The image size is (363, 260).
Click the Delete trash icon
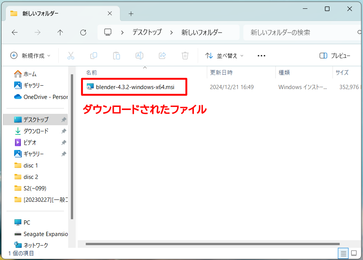point(185,56)
